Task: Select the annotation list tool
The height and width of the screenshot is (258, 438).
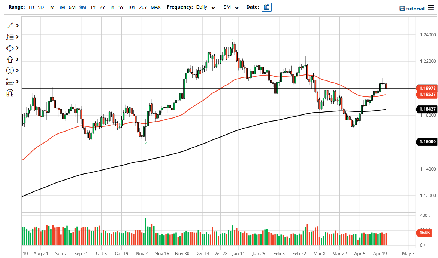Action: coord(10,37)
